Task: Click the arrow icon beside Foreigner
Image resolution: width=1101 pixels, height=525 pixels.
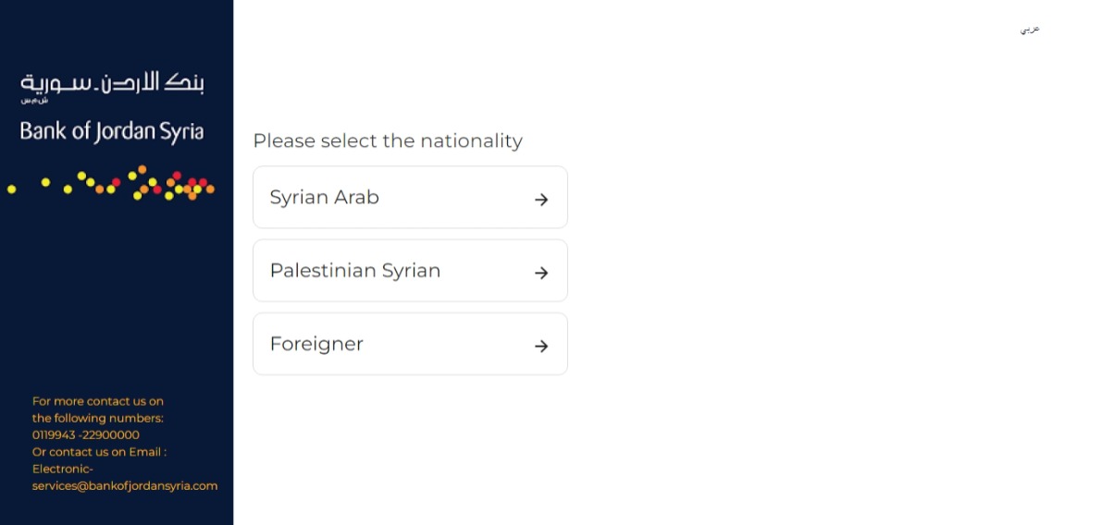Action: point(540,346)
